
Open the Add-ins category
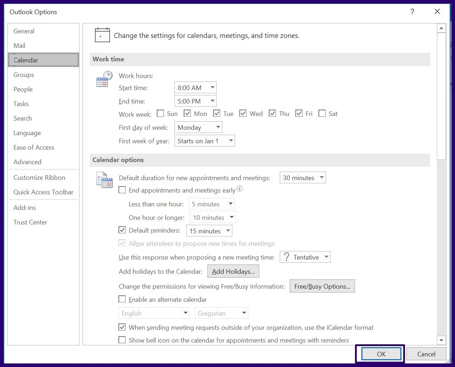[x=43, y=208]
